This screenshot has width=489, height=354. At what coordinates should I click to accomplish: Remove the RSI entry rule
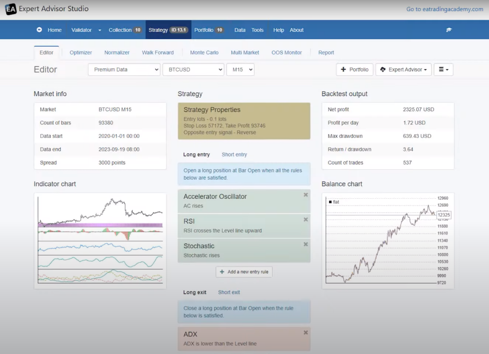coord(306,220)
